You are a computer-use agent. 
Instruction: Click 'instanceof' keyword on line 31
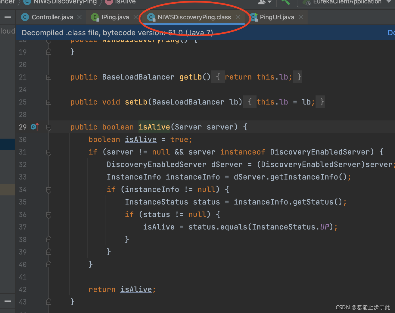click(243, 152)
